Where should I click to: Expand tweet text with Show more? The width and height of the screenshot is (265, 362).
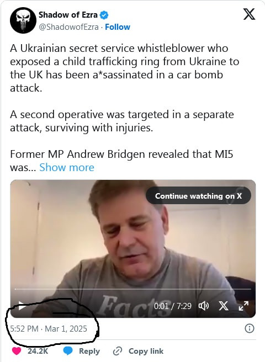(x=67, y=167)
